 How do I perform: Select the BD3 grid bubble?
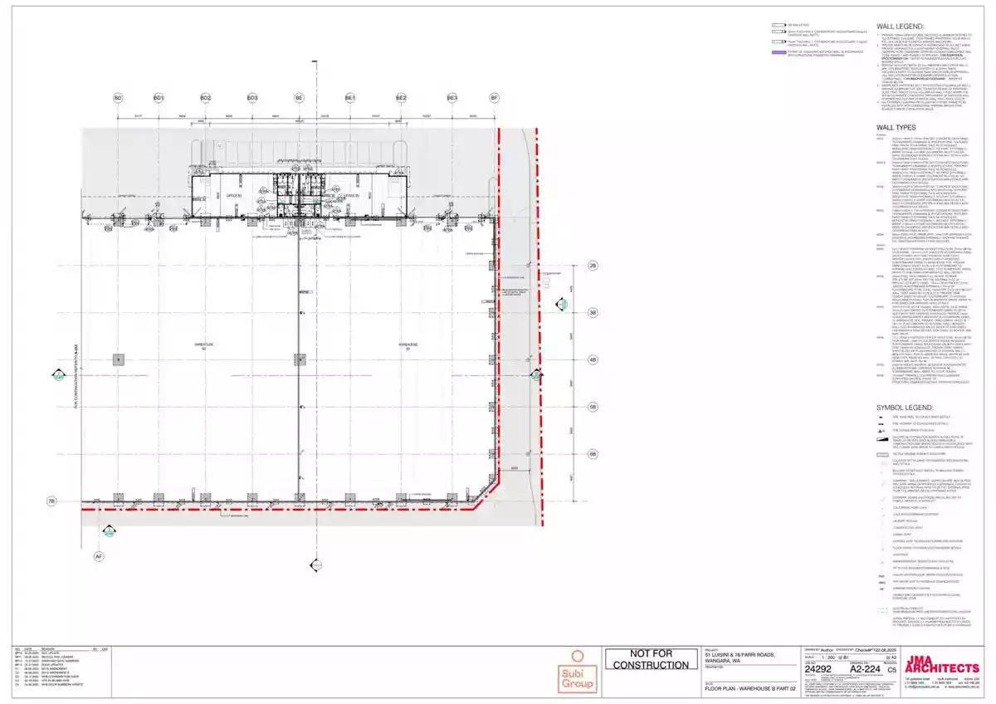(x=251, y=98)
